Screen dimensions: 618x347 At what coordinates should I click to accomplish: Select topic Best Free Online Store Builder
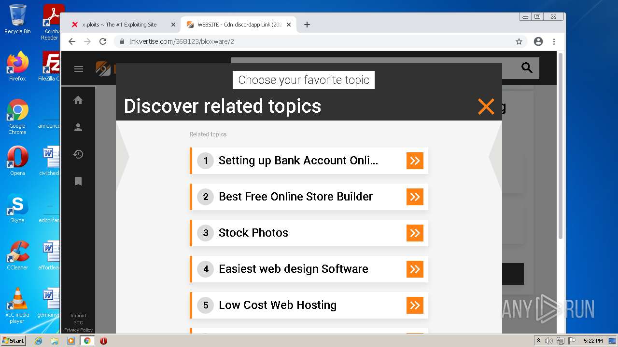309,197
